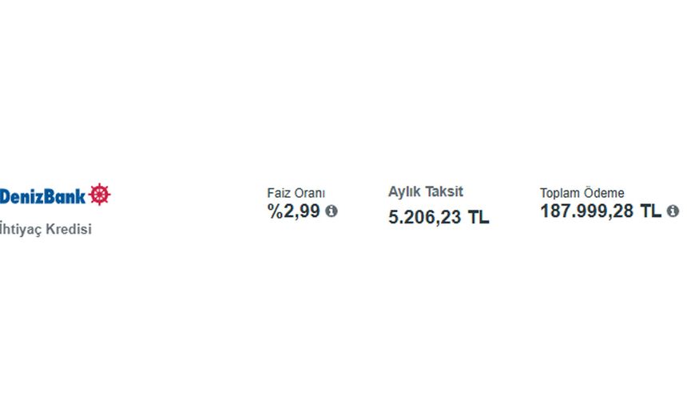Viewport: 687px width, 402px height.
Task: Click the word Taksit in the installment heading
Action: coord(444,191)
